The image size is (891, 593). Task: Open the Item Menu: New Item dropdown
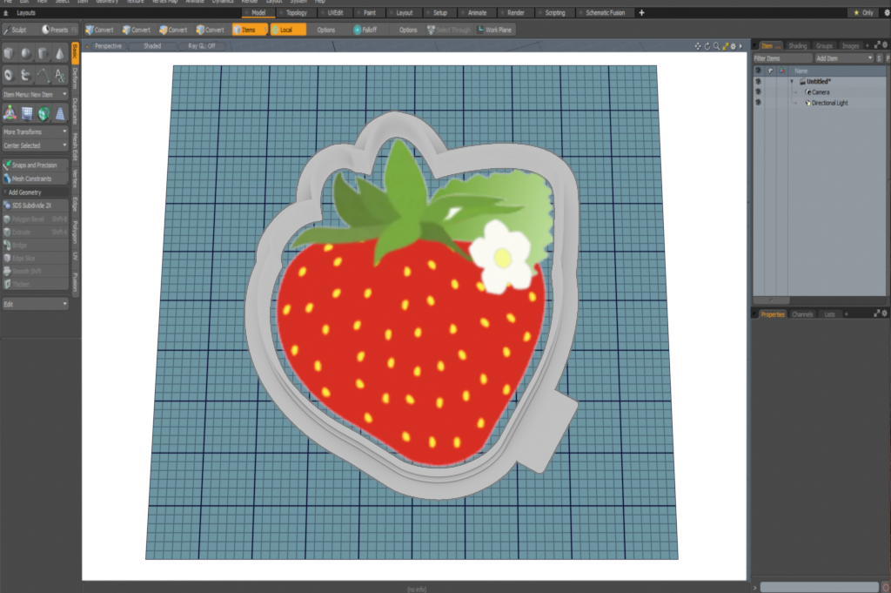tap(35, 94)
